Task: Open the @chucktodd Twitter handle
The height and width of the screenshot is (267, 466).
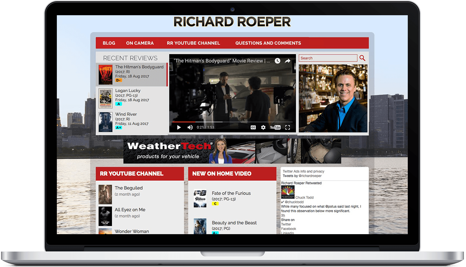Action: tap(294, 202)
